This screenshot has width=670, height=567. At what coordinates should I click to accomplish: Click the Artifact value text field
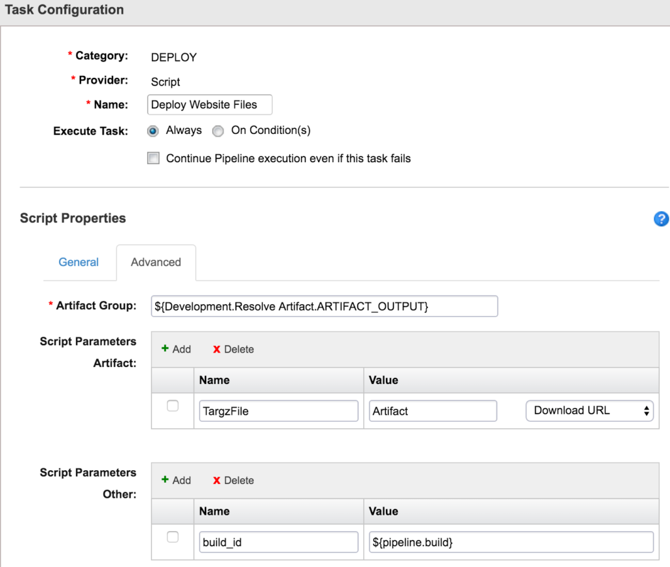(x=432, y=411)
